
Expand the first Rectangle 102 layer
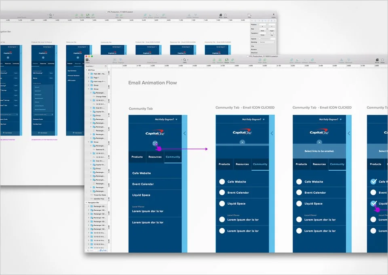tap(89, 206)
